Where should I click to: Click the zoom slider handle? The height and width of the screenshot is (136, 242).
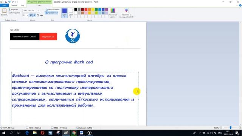[x=230, y=128]
